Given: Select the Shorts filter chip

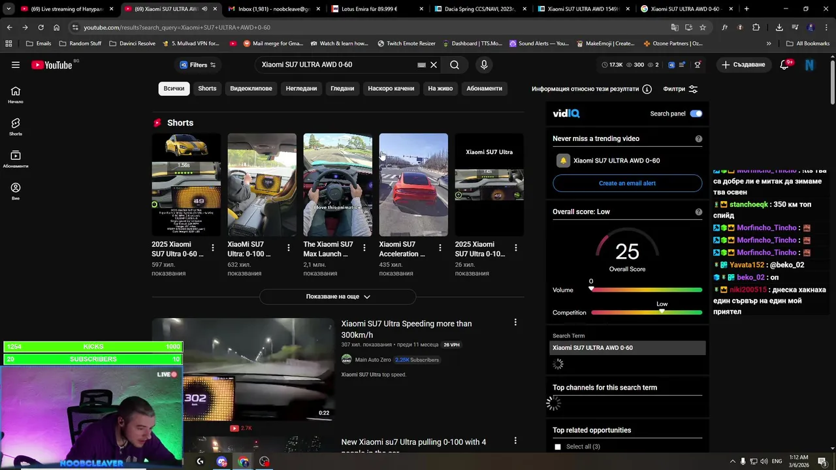Looking at the screenshot, I should click(207, 88).
